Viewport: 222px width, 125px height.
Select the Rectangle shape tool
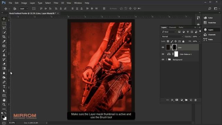click(x=4, y=95)
